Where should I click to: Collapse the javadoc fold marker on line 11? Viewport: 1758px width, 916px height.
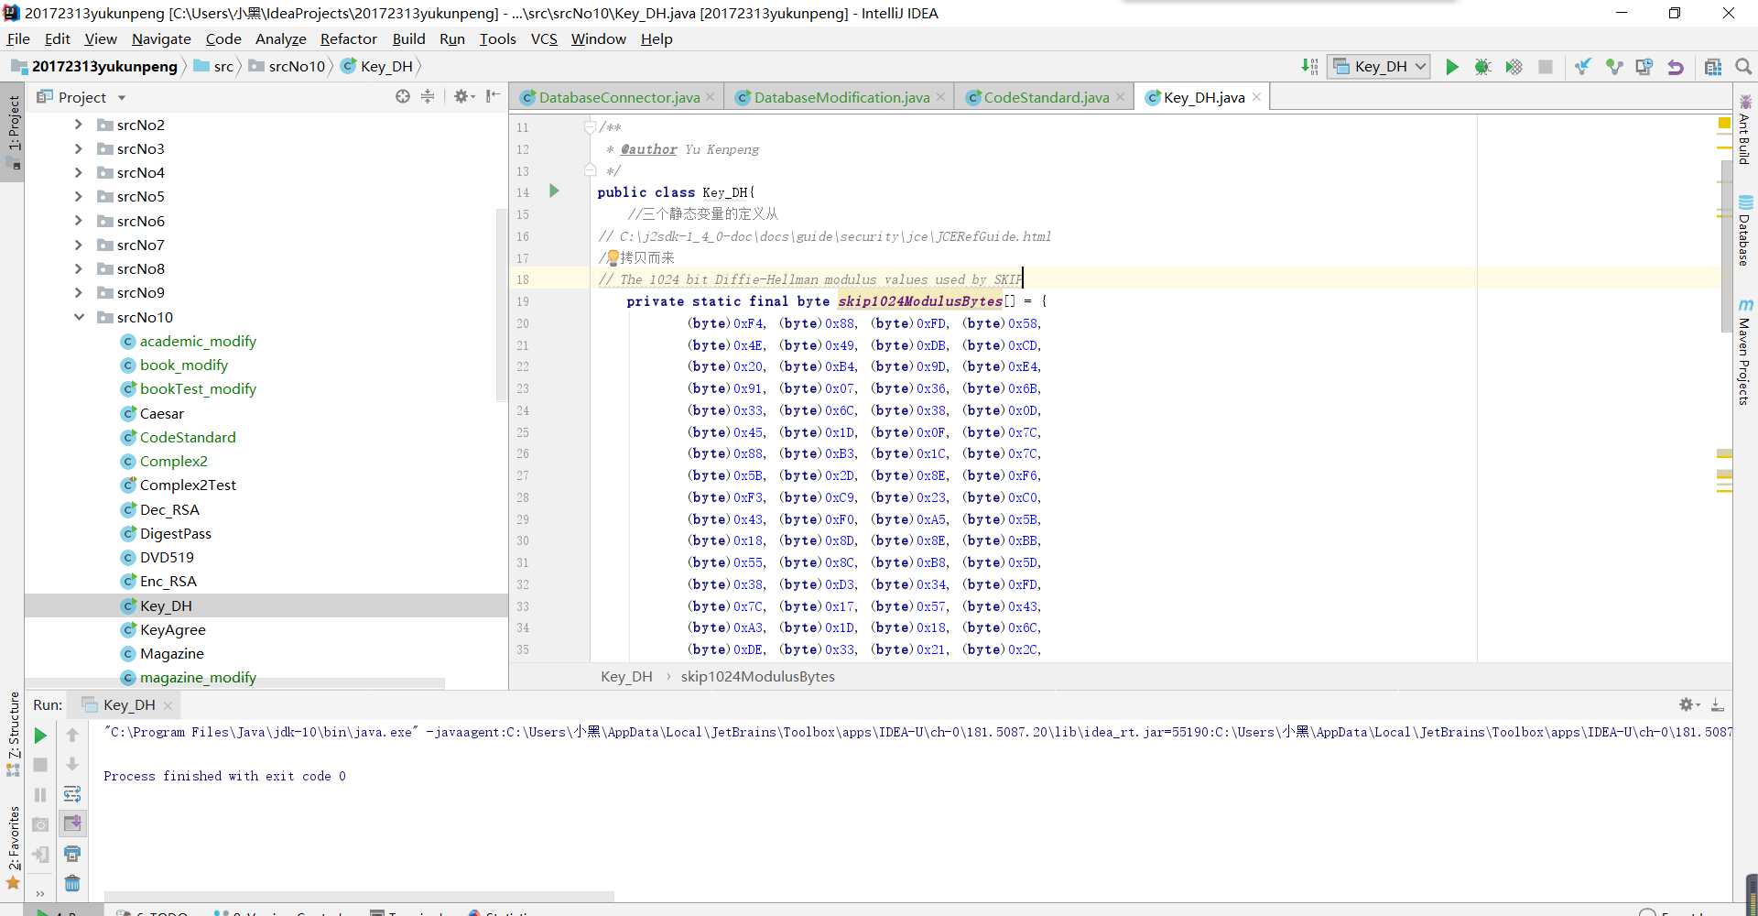pos(590,127)
